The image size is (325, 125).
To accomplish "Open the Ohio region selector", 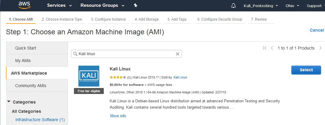I will pos(292,6).
